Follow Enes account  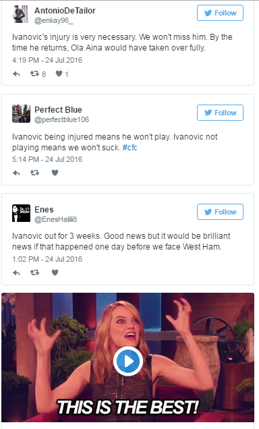pyautogui.click(x=220, y=212)
